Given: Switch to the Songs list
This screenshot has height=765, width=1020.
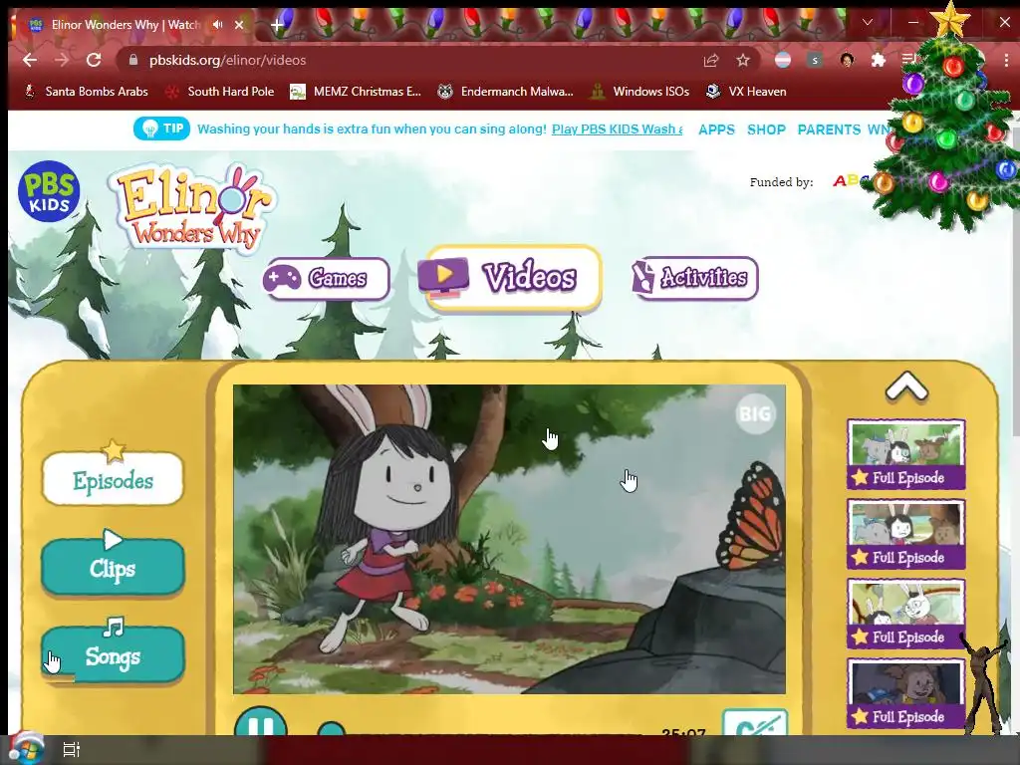Looking at the screenshot, I should click(x=113, y=654).
